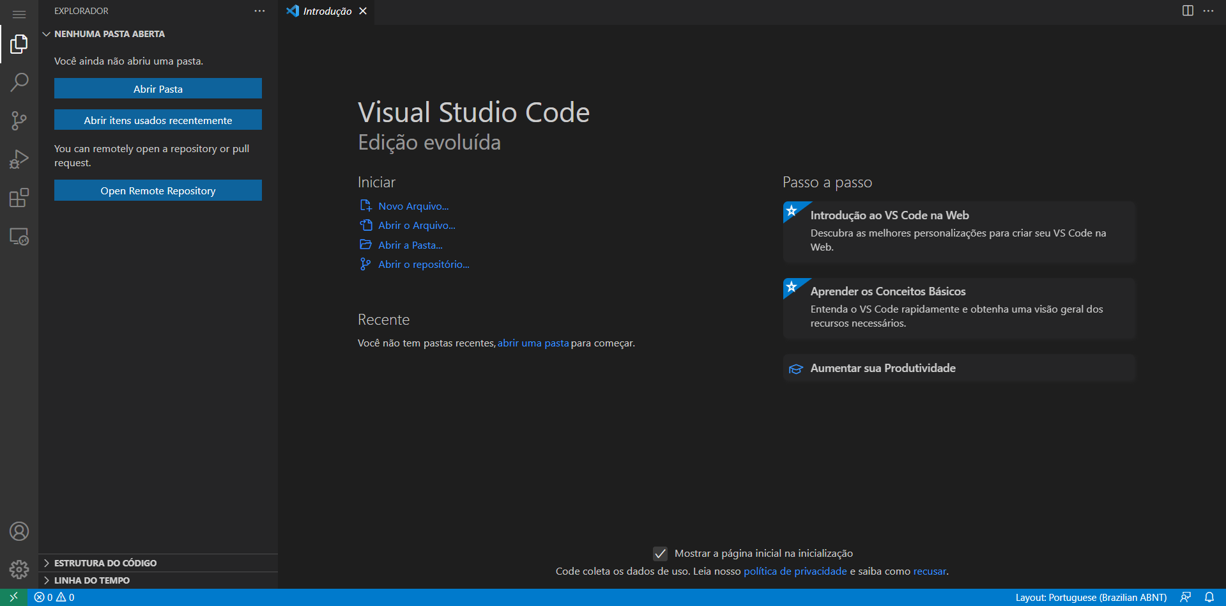Open the Remote Explorer sidebar icon
Image resolution: width=1226 pixels, height=606 pixels.
tap(19, 237)
